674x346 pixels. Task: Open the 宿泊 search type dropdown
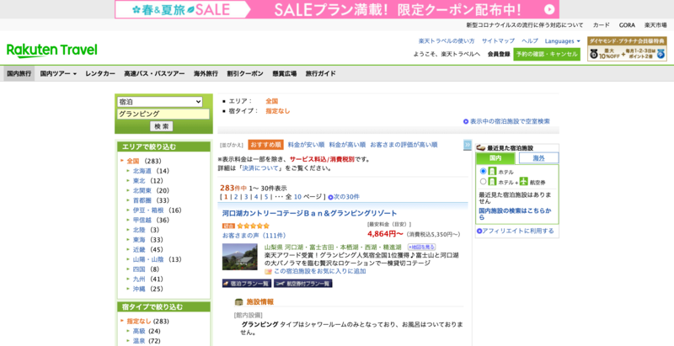pos(160,102)
